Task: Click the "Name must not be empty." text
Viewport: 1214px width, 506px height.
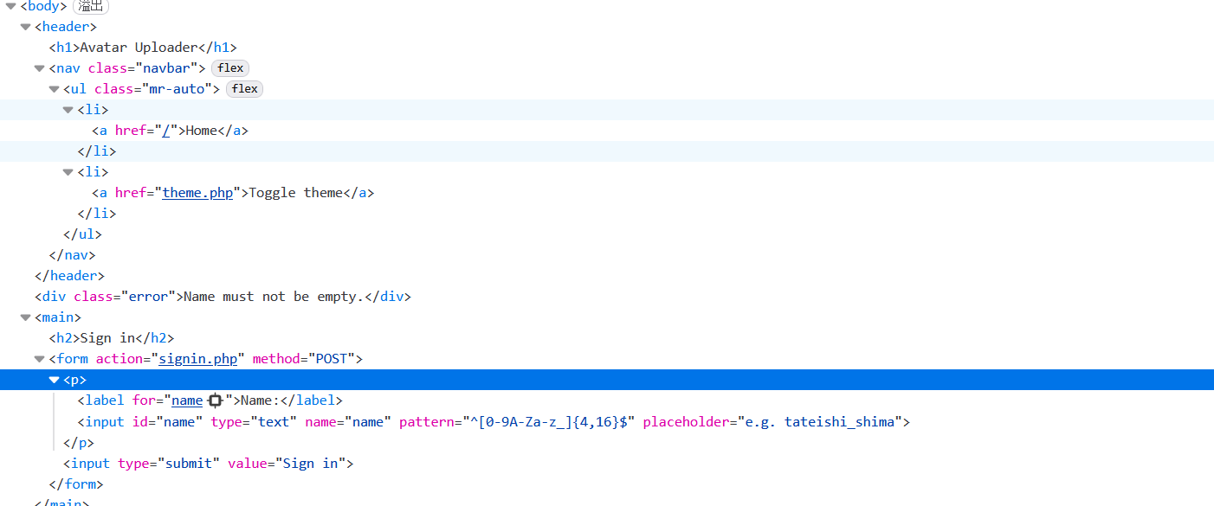Action: pos(274,297)
